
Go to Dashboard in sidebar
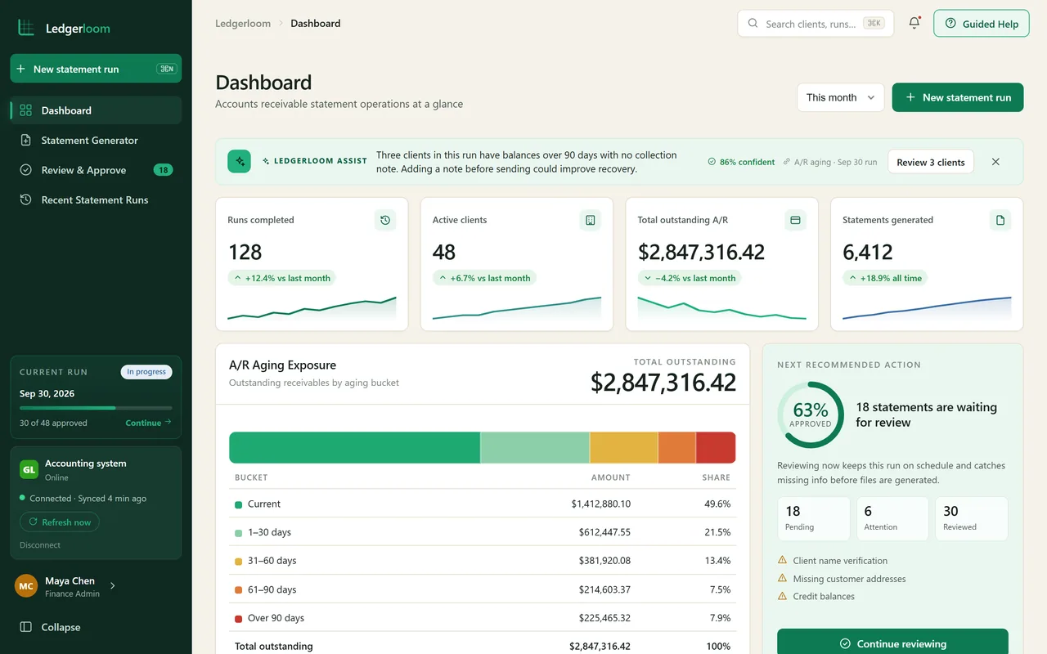tap(96, 110)
